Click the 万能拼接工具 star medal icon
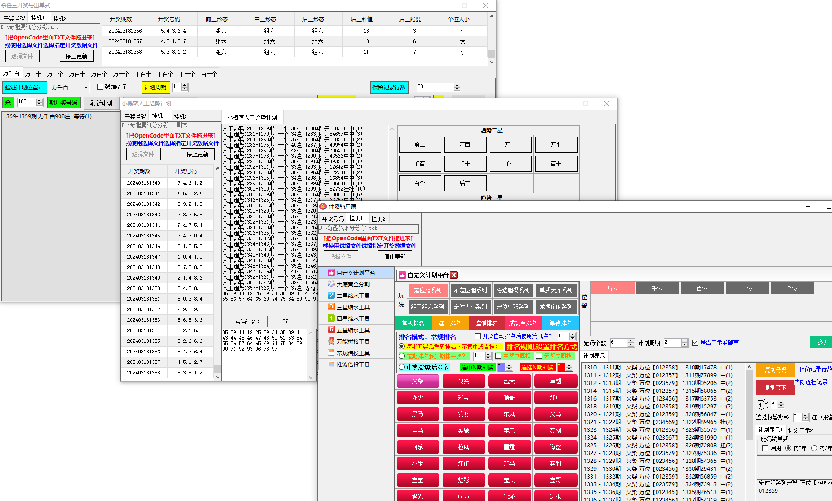 pyautogui.click(x=331, y=341)
